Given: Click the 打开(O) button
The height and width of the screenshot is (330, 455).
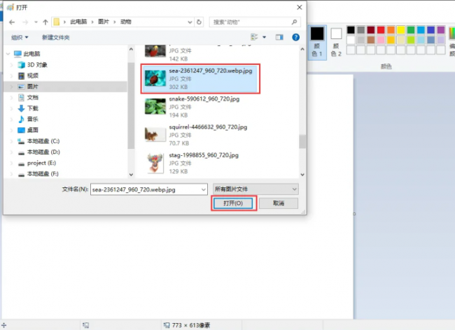Looking at the screenshot, I should [x=233, y=203].
